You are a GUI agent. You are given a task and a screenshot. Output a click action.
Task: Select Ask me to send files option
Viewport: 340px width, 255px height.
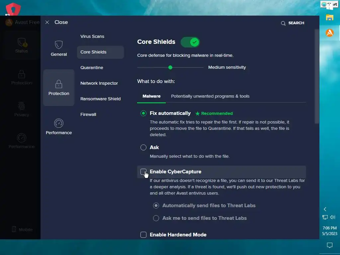[x=156, y=218]
